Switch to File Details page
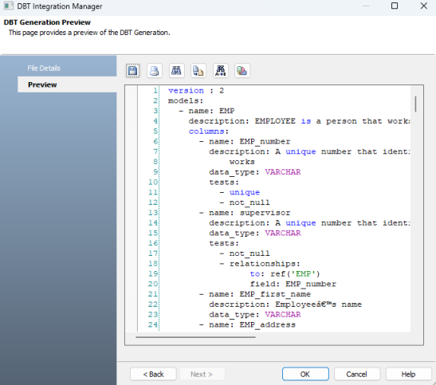Image resolution: width=436 pixels, height=385 pixels. 44,68
